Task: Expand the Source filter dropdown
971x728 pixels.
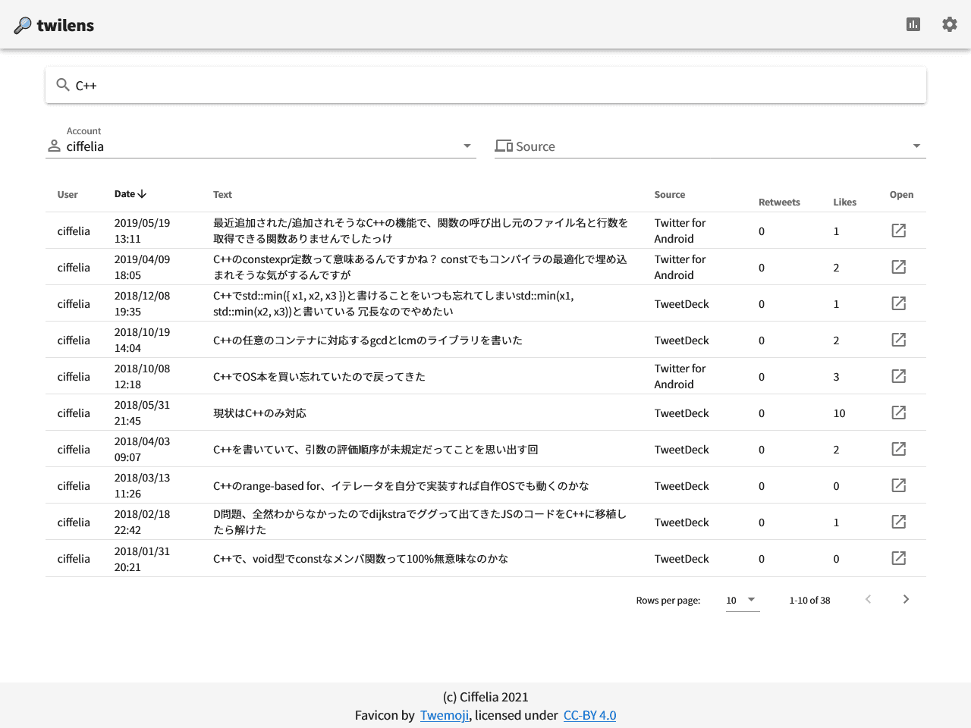Action: pos(916,146)
